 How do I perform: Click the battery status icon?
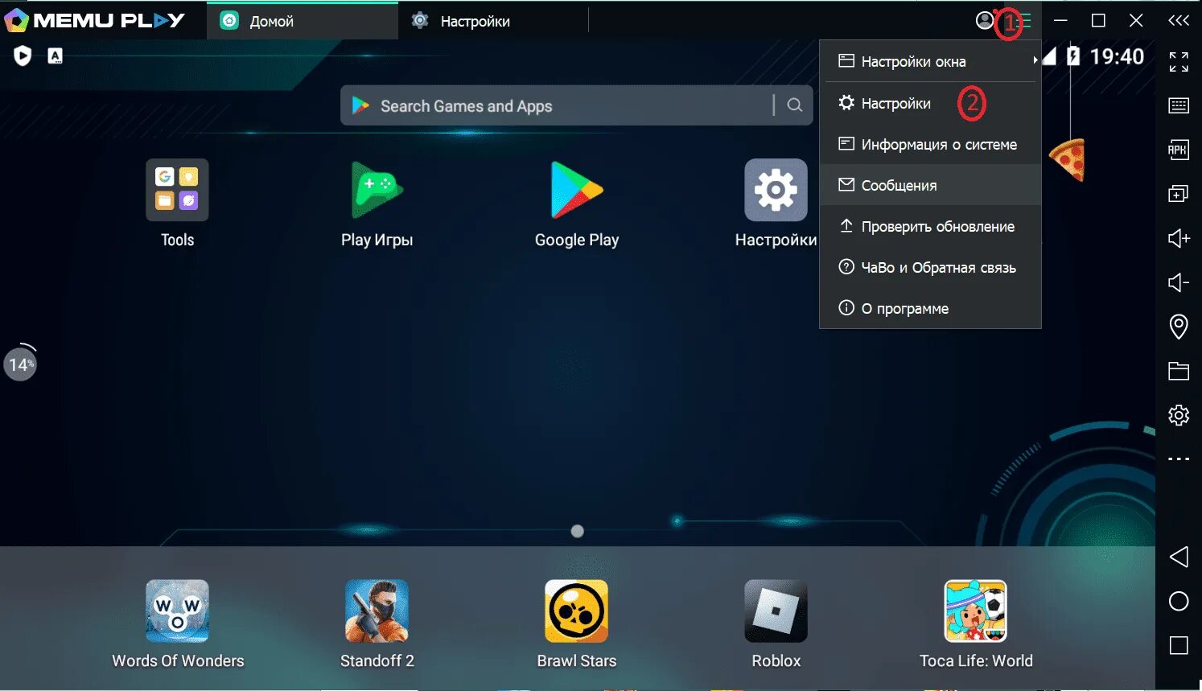click(1072, 56)
